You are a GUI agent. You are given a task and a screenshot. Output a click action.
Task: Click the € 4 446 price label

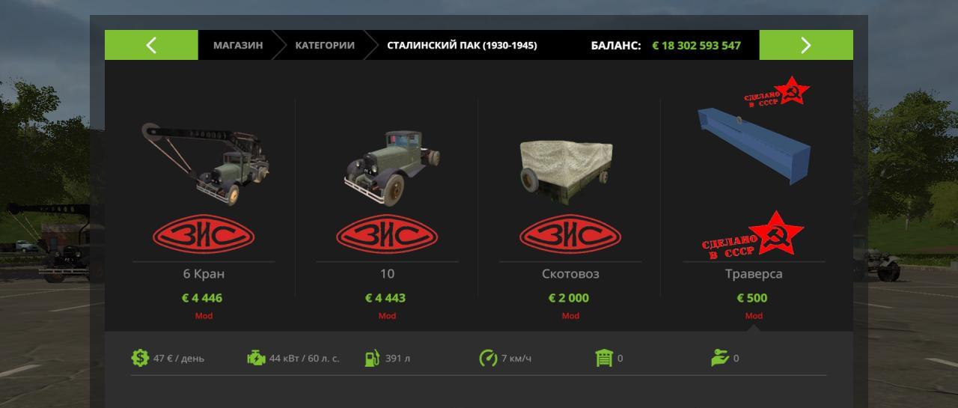[202, 298]
